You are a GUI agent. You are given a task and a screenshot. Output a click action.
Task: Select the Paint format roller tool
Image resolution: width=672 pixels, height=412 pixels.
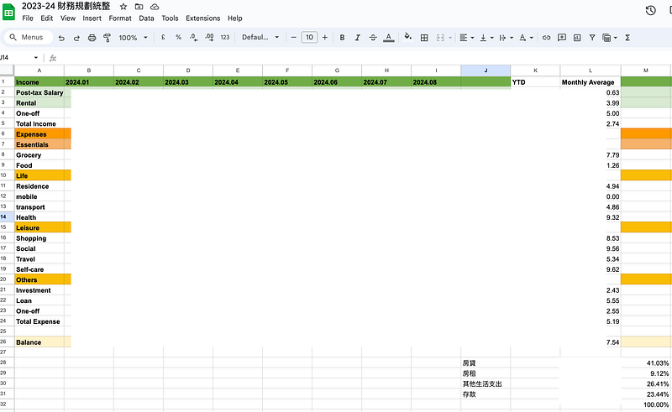click(107, 38)
